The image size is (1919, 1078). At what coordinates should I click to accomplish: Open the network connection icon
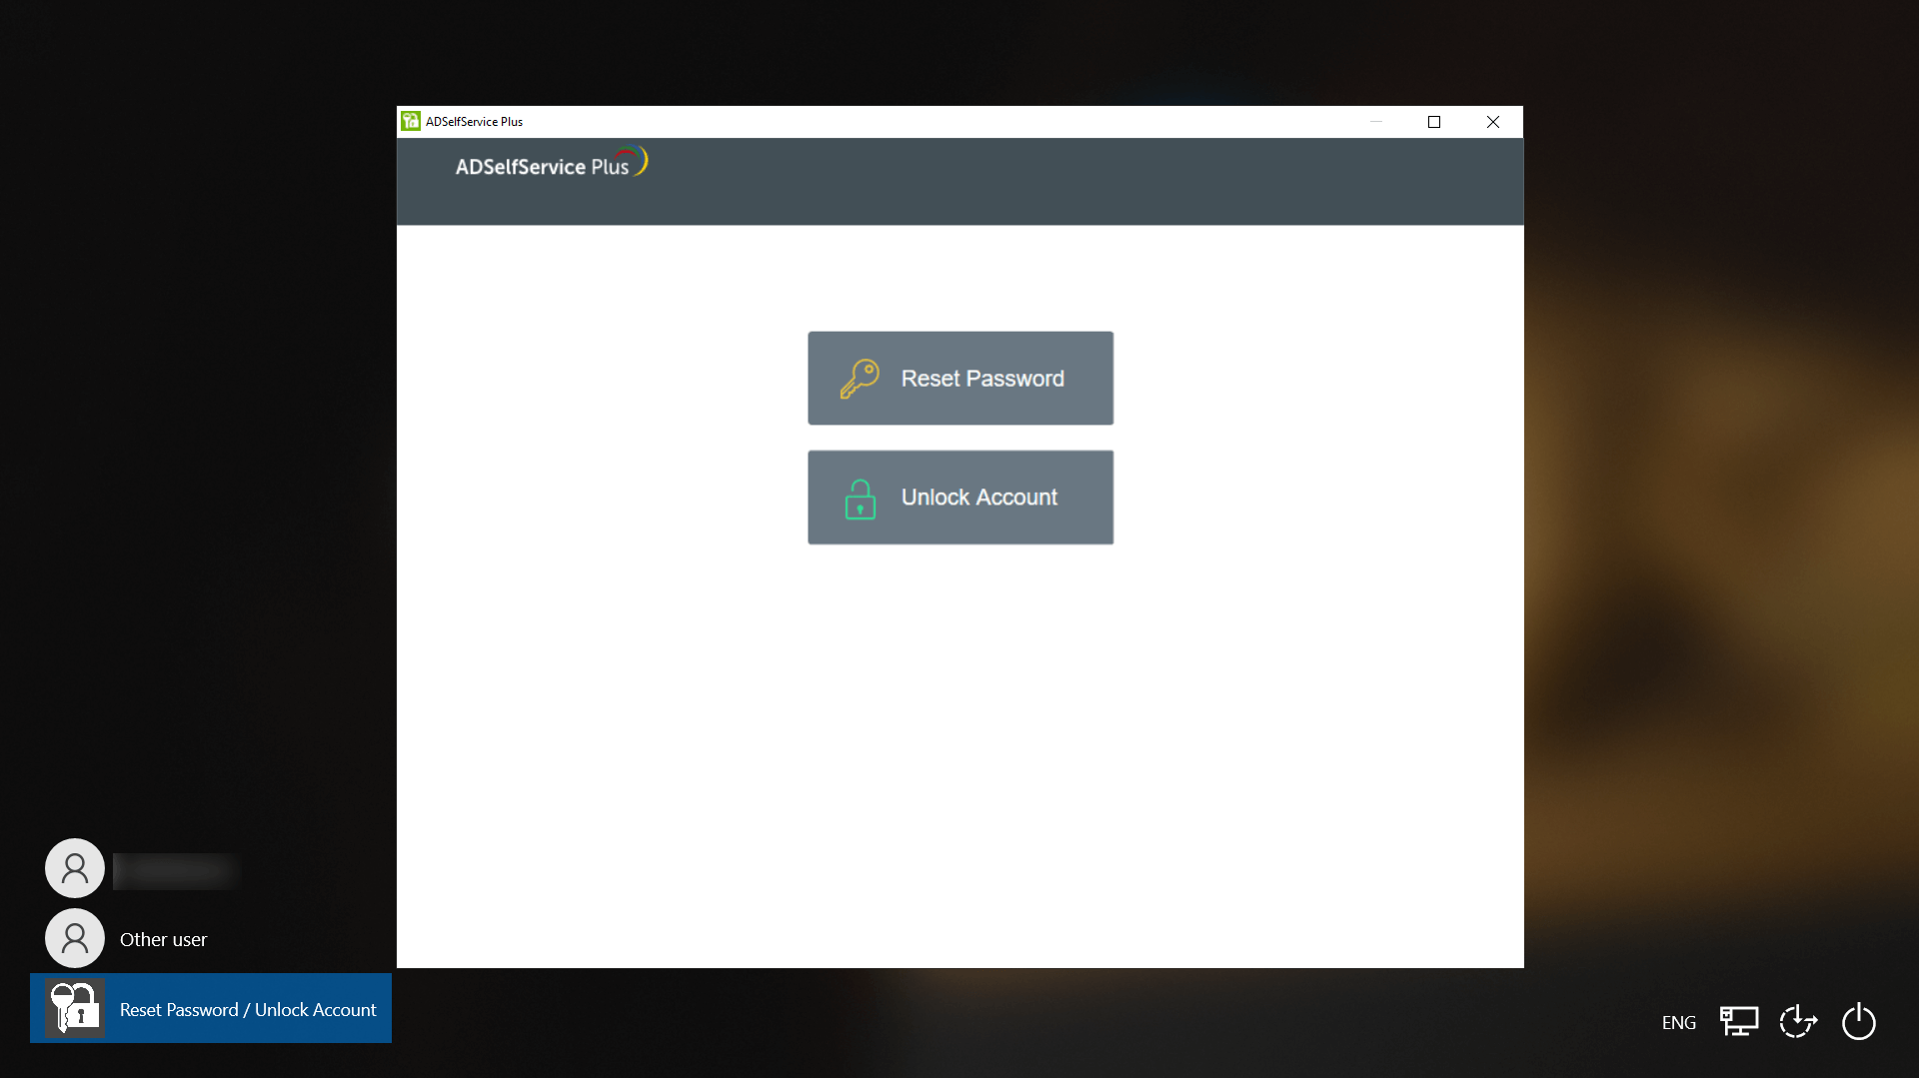point(1738,1021)
